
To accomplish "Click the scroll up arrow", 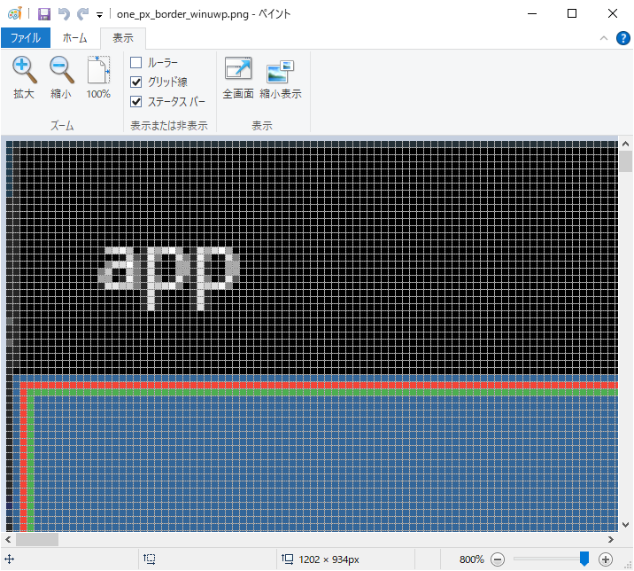I will coord(625,144).
